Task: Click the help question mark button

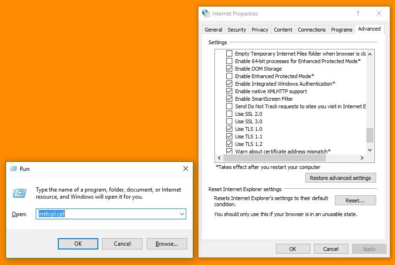Action: coord(357,14)
